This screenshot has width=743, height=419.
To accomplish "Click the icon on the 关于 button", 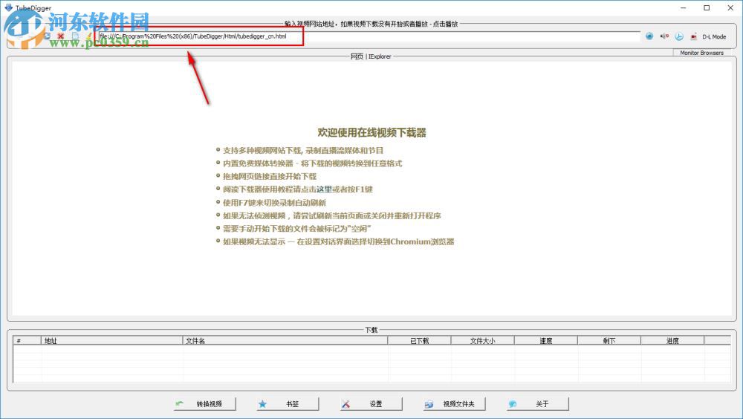I will 512,404.
